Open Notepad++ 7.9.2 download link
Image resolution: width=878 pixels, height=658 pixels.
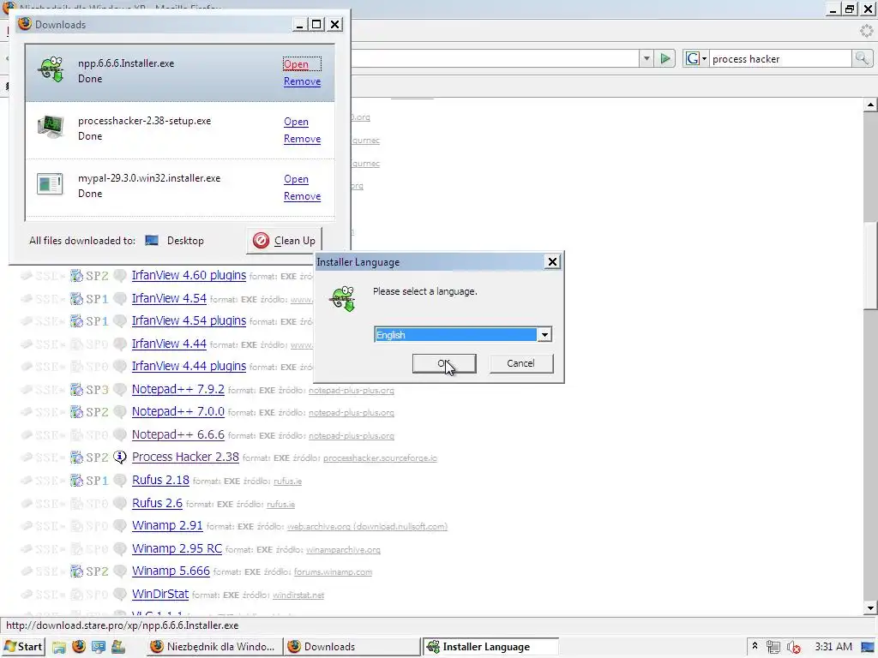(178, 389)
